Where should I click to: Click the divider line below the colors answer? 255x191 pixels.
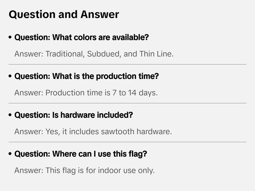(x=127, y=64)
